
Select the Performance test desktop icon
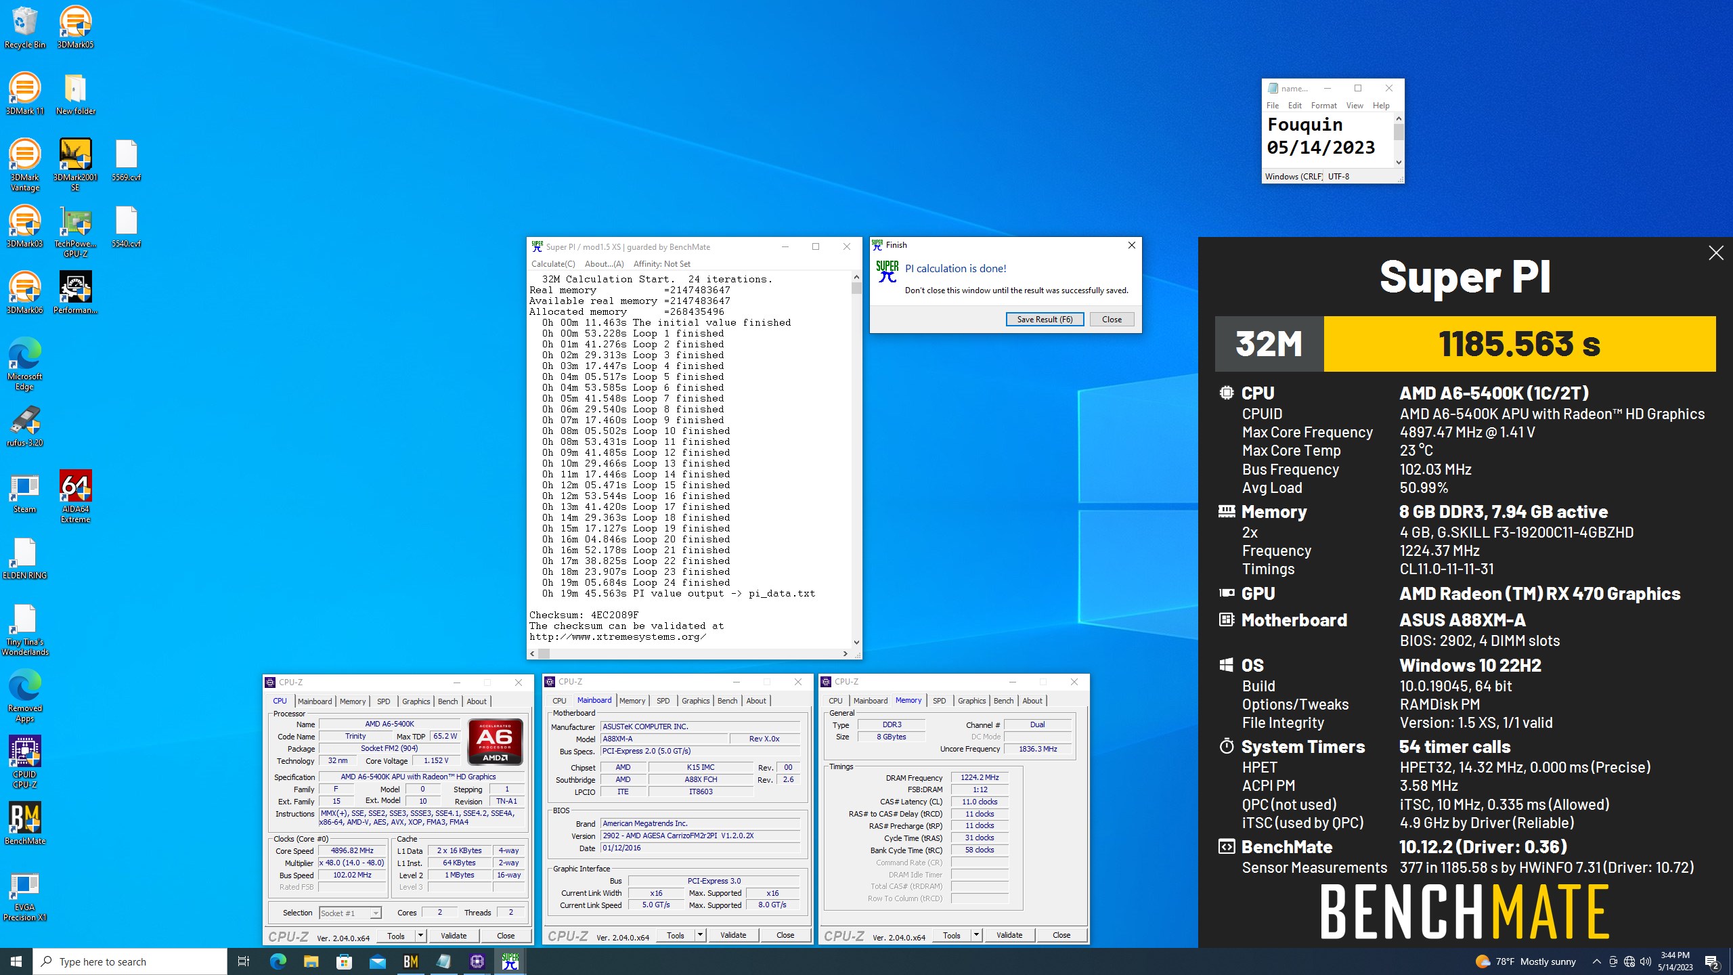coord(75,293)
